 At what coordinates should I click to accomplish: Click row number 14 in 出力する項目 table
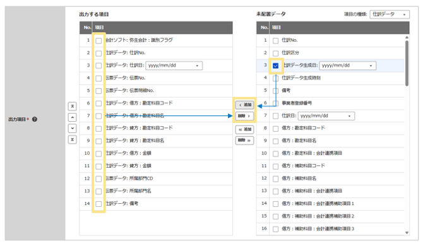point(87,204)
